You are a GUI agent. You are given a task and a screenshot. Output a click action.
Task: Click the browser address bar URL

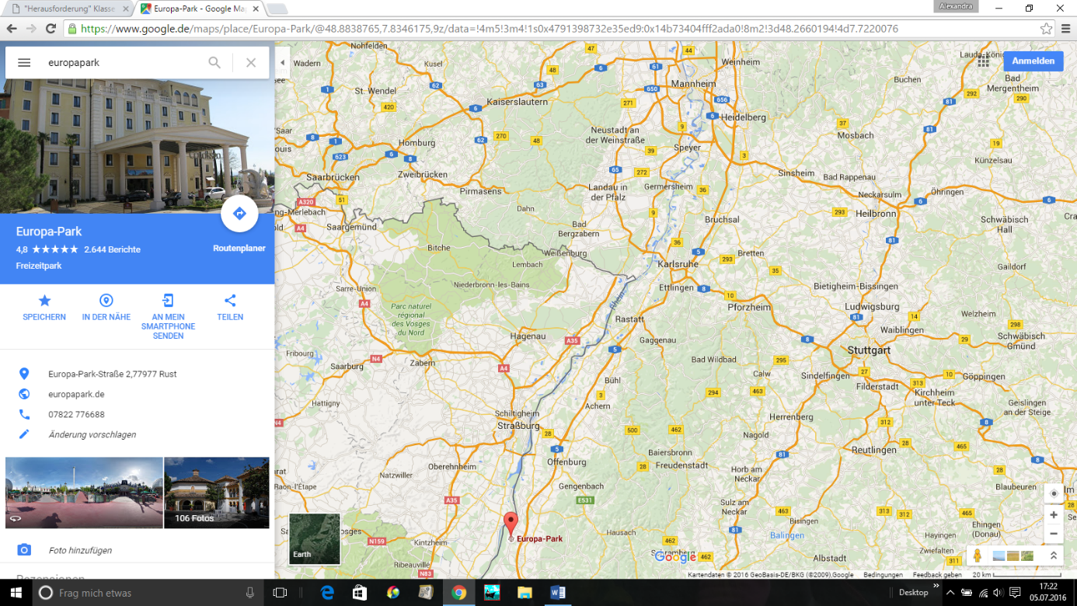pos(490,29)
